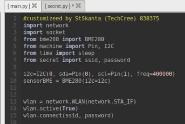This screenshot has width=185, height=124.
Task: Place cursor on BME280 import statement
Action: pos(64,39)
